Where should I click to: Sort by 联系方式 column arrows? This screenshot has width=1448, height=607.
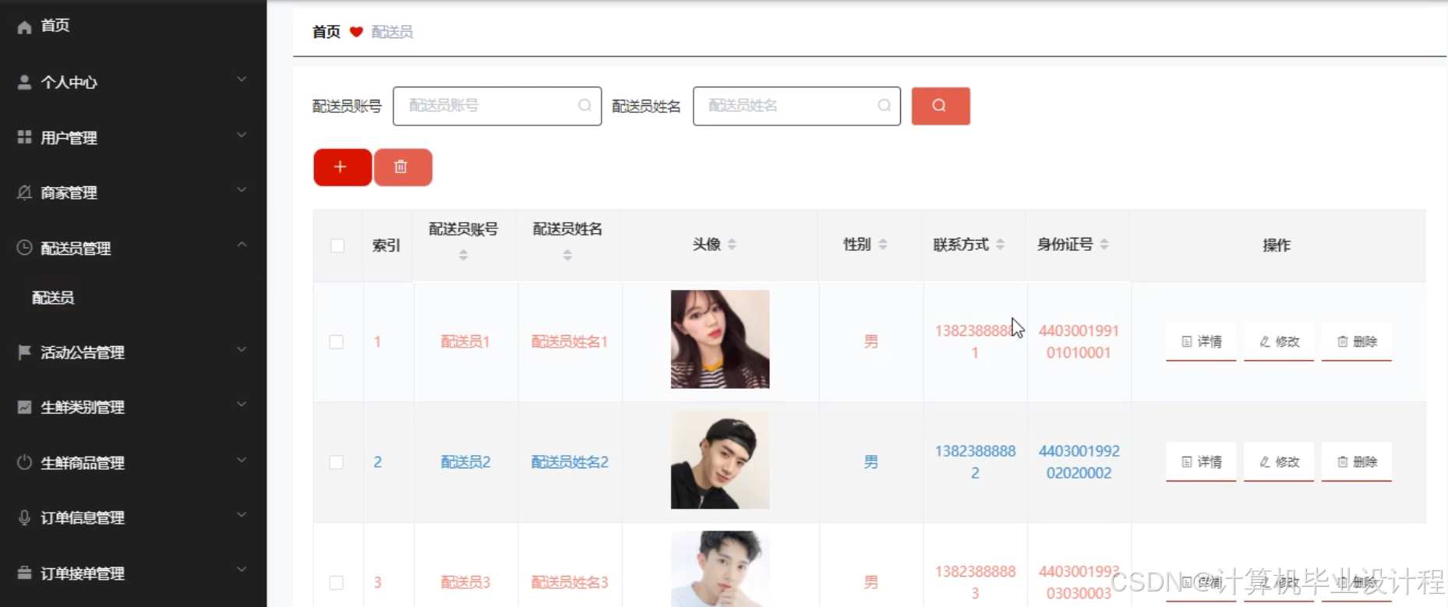[x=1000, y=245]
